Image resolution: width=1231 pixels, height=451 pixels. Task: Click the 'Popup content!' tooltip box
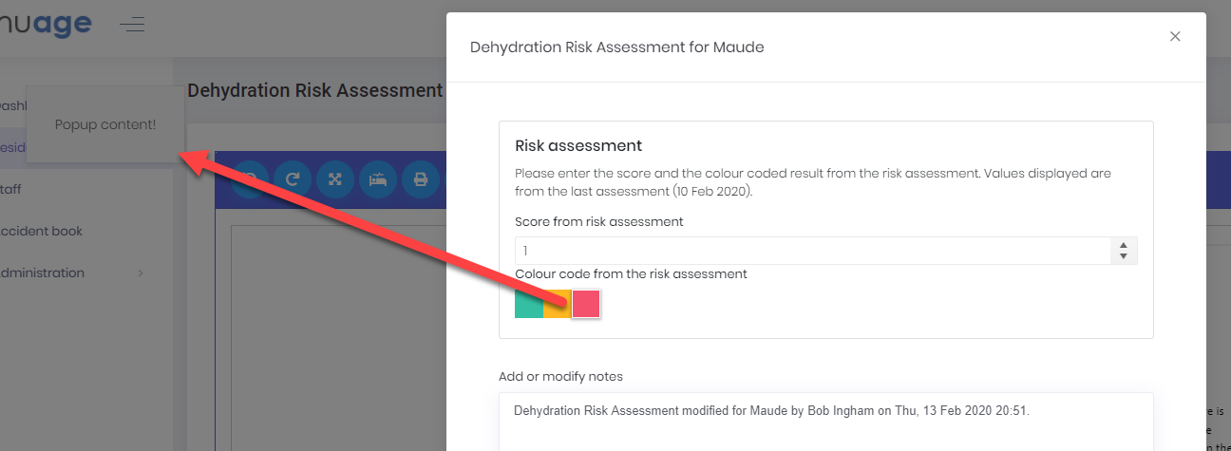click(104, 124)
